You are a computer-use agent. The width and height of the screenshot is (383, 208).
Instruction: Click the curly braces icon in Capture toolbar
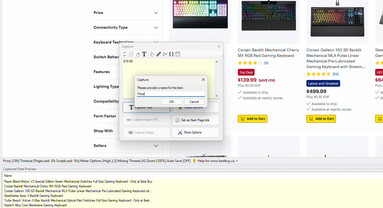171,54
